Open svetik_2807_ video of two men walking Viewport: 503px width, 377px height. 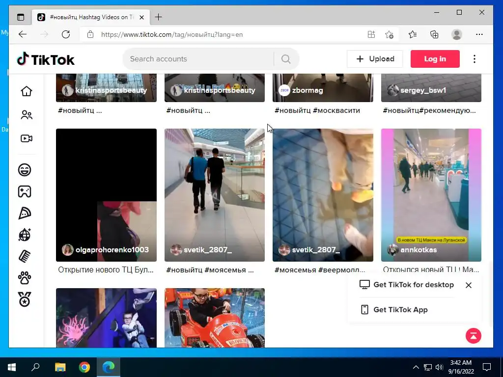(215, 195)
